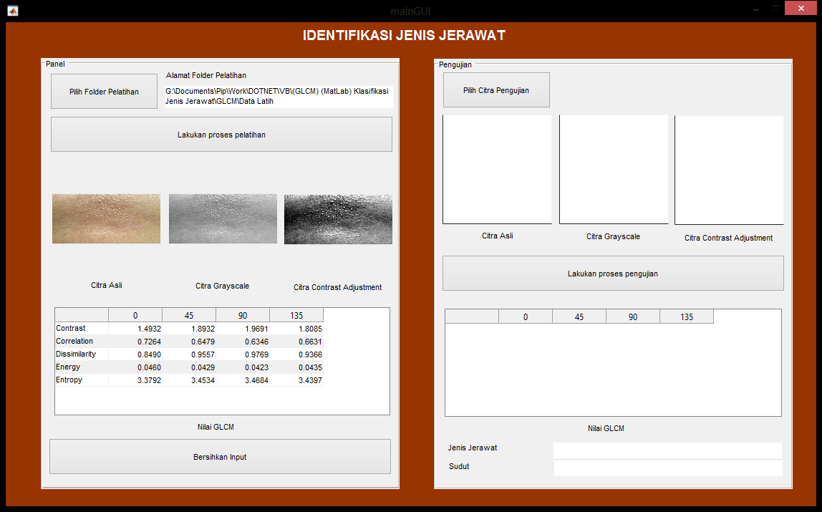Click the Jenis Jerawat result field

(667, 450)
